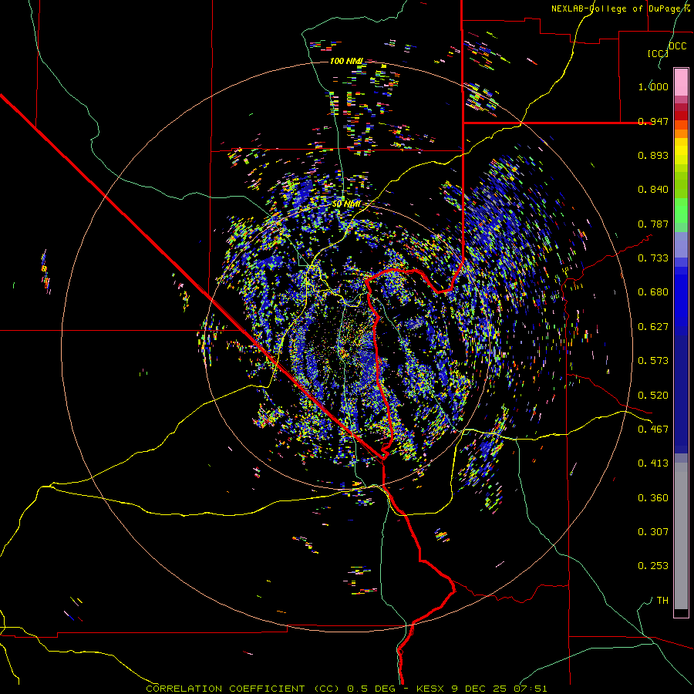Select the 0.253 scale value
The width and height of the screenshot is (694, 694).
(653, 566)
